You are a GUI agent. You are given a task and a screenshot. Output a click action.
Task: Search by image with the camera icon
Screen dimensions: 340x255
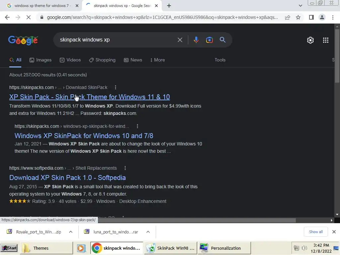[x=209, y=40]
